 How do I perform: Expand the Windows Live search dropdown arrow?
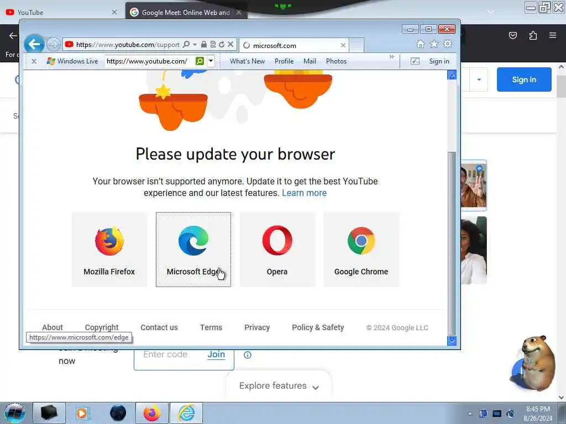pyautogui.click(x=211, y=61)
